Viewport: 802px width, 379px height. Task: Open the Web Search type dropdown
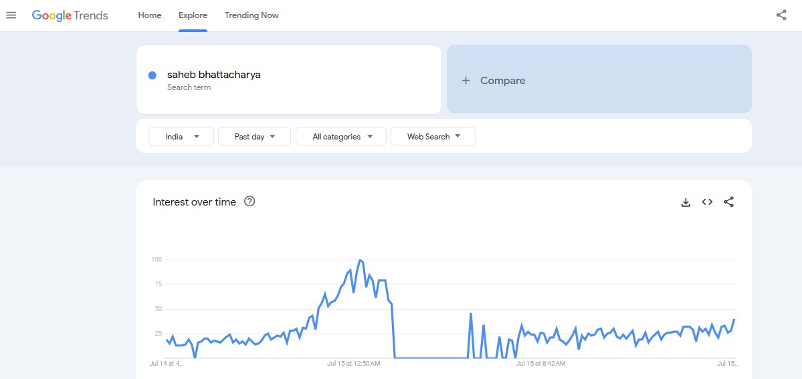click(433, 136)
